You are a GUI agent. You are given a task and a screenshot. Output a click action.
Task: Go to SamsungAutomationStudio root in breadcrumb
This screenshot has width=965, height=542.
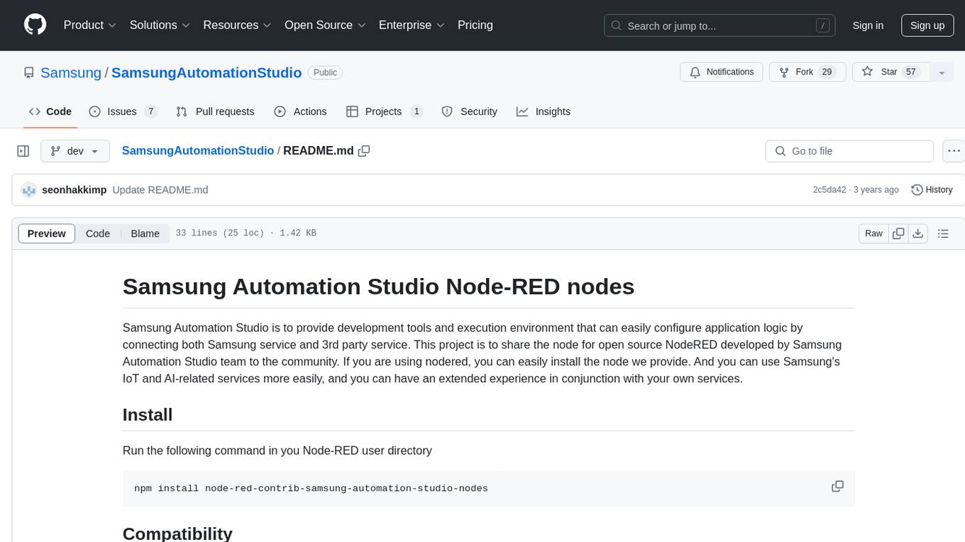(x=198, y=150)
